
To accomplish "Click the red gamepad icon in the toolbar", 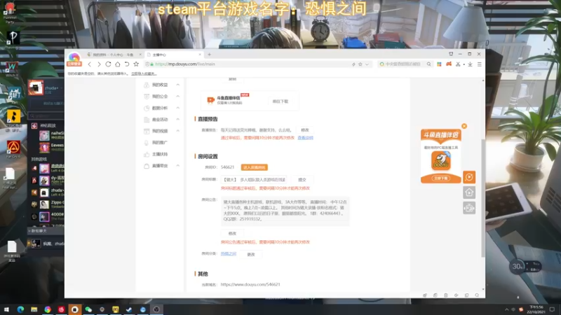I will tap(449, 64).
